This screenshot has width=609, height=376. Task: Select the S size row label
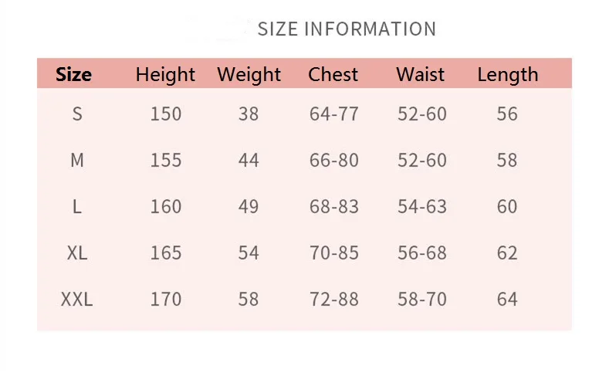(x=77, y=113)
